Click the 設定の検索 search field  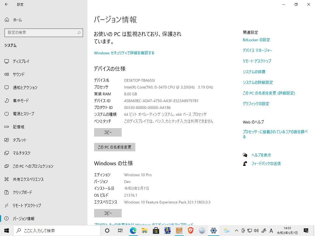point(43,33)
